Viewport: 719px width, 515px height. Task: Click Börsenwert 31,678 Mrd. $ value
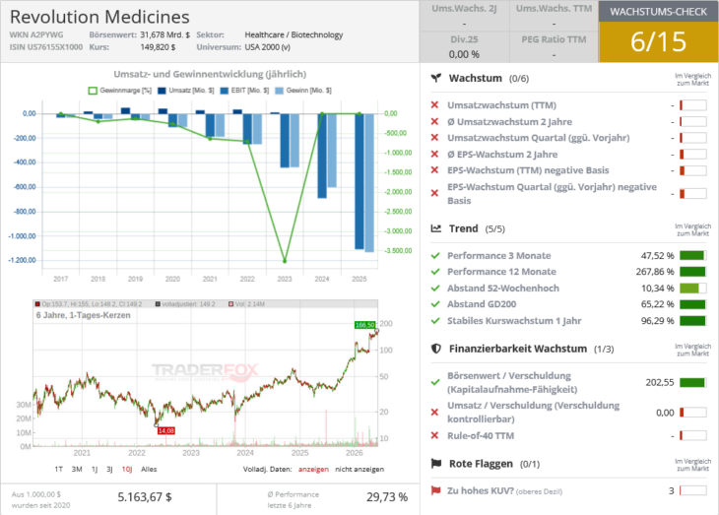coord(164,34)
